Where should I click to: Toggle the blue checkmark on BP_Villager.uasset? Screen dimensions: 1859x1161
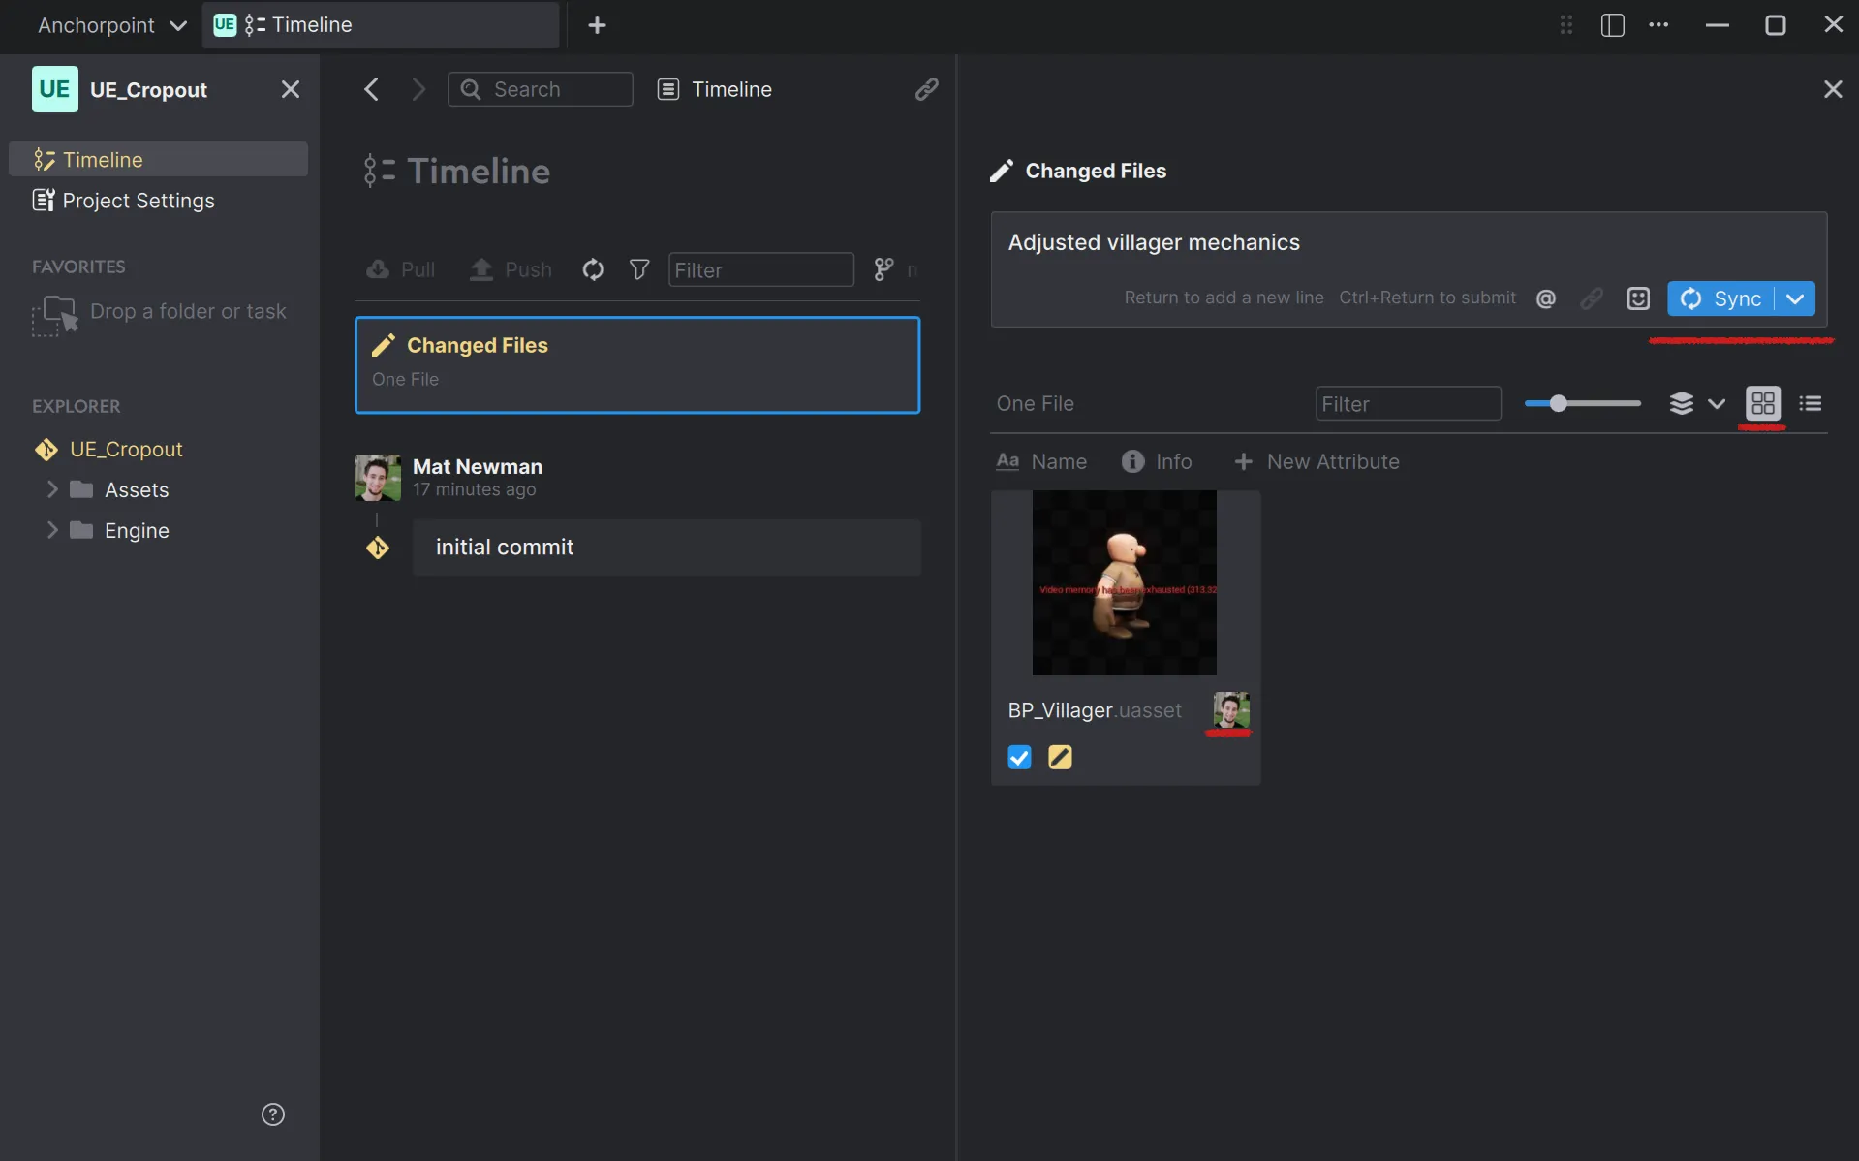(1018, 757)
